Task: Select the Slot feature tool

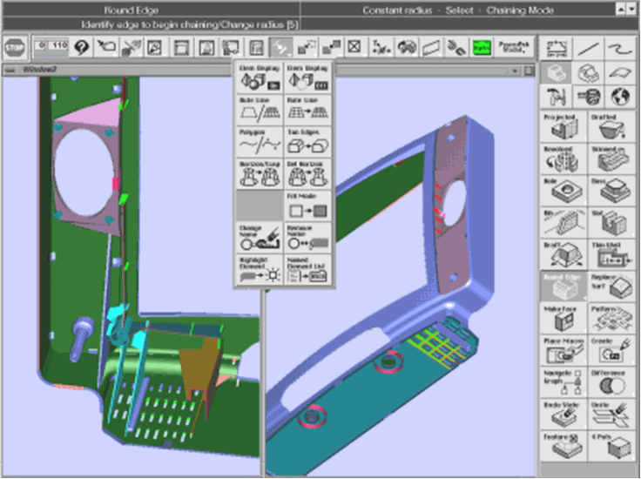Action: coord(611,223)
